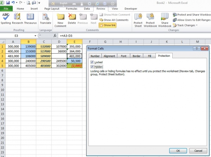Open the File tab

6,8
